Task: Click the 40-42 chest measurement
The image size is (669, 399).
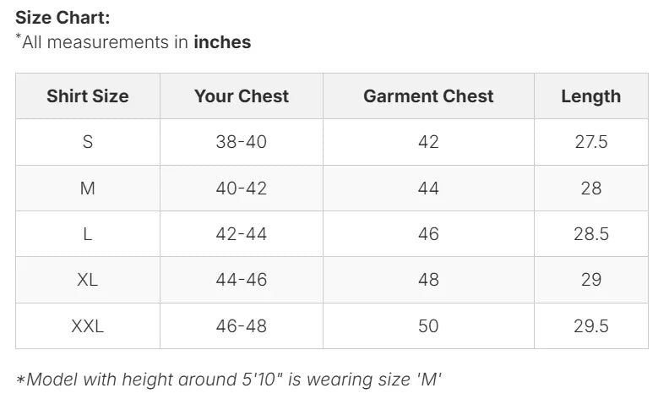Action: click(242, 188)
